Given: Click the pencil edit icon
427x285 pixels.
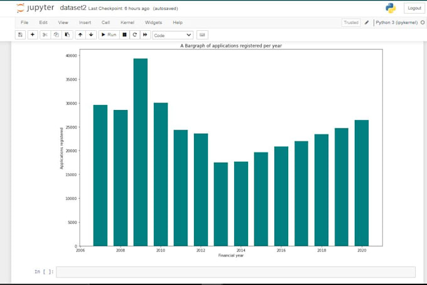Looking at the screenshot, I should [367, 23].
